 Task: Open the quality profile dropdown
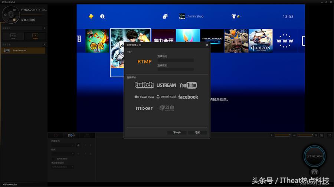pos(63,153)
